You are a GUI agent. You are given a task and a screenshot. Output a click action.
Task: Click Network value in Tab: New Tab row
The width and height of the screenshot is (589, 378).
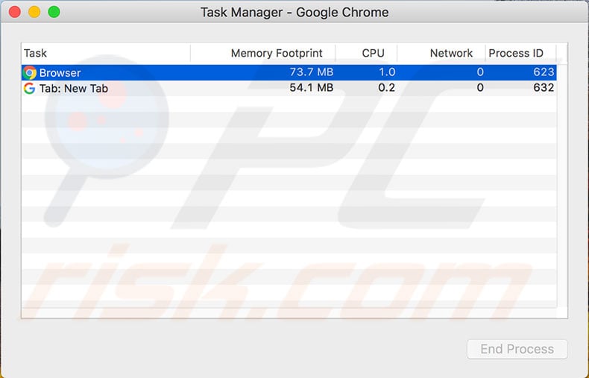(x=480, y=87)
